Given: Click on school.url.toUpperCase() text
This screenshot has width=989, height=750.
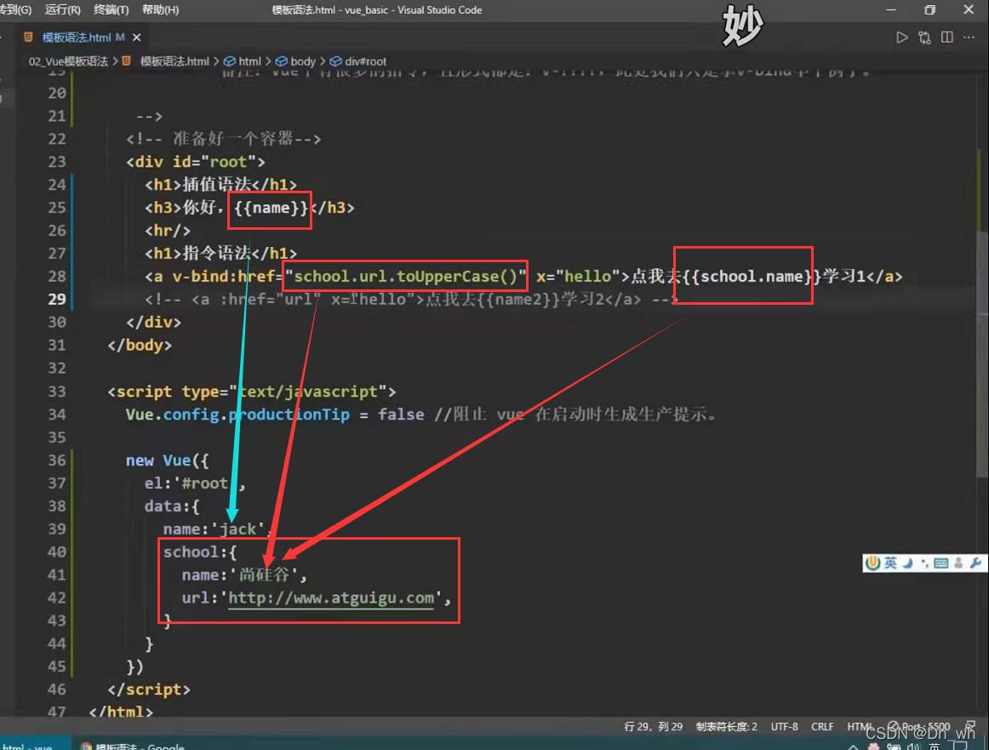Looking at the screenshot, I should (x=406, y=277).
